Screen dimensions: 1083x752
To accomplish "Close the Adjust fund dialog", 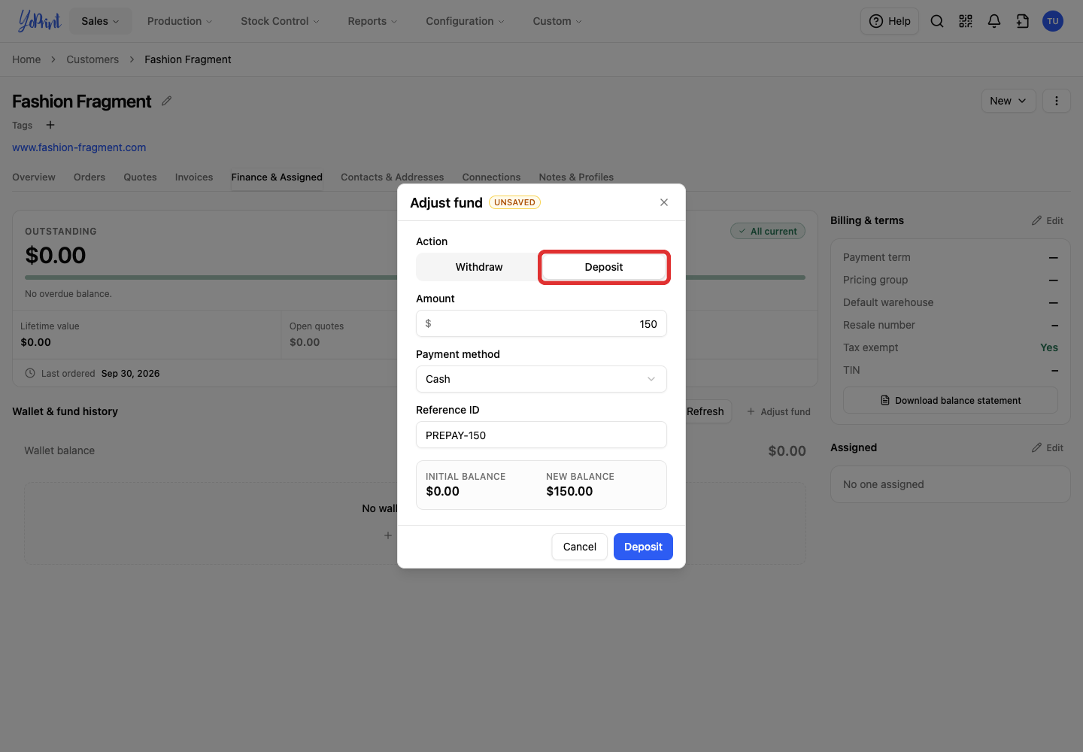I will (664, 202).
